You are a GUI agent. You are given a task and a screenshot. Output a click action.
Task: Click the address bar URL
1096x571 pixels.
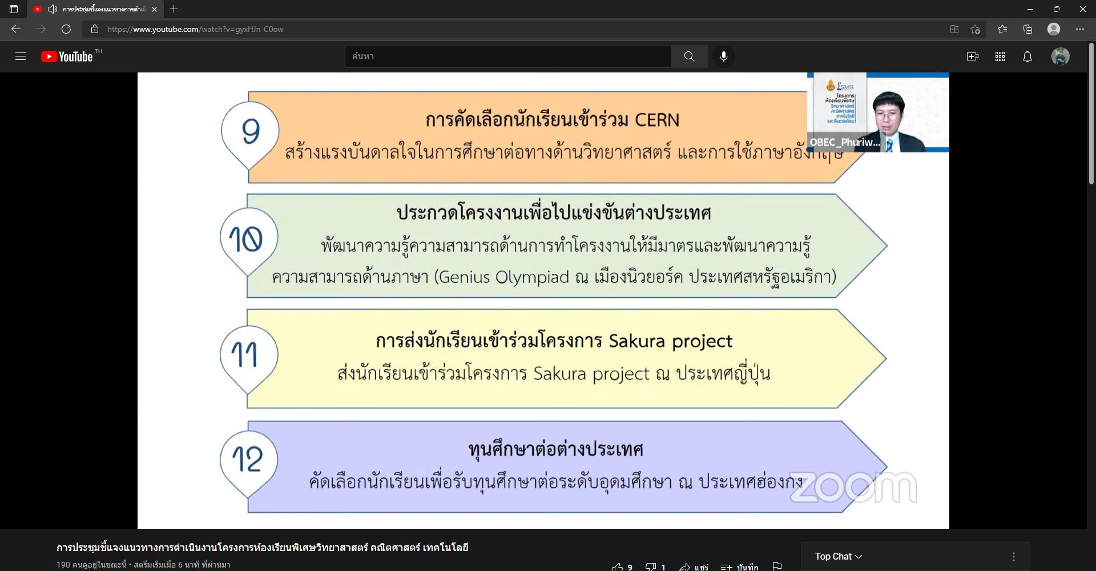[x=195, y=29]
